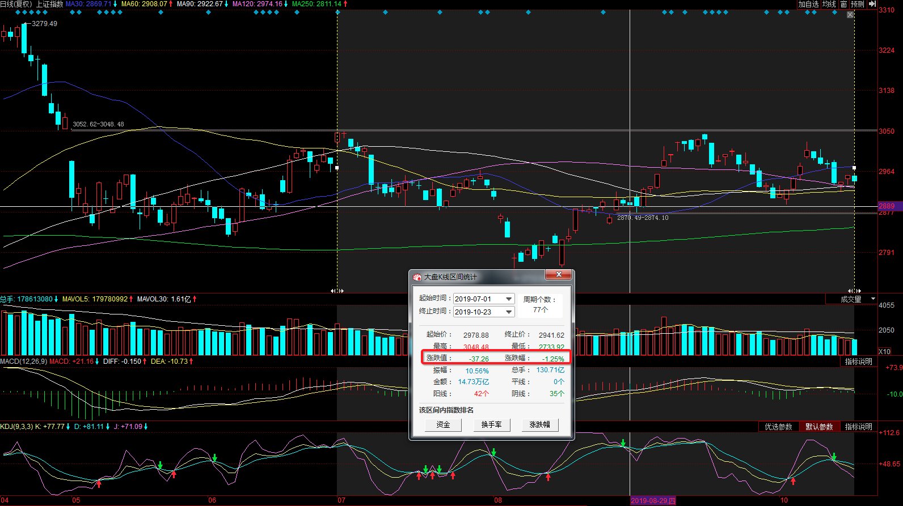Click the X10 volume scale indicator
This screenshot has width=903, height=506.
884,351
